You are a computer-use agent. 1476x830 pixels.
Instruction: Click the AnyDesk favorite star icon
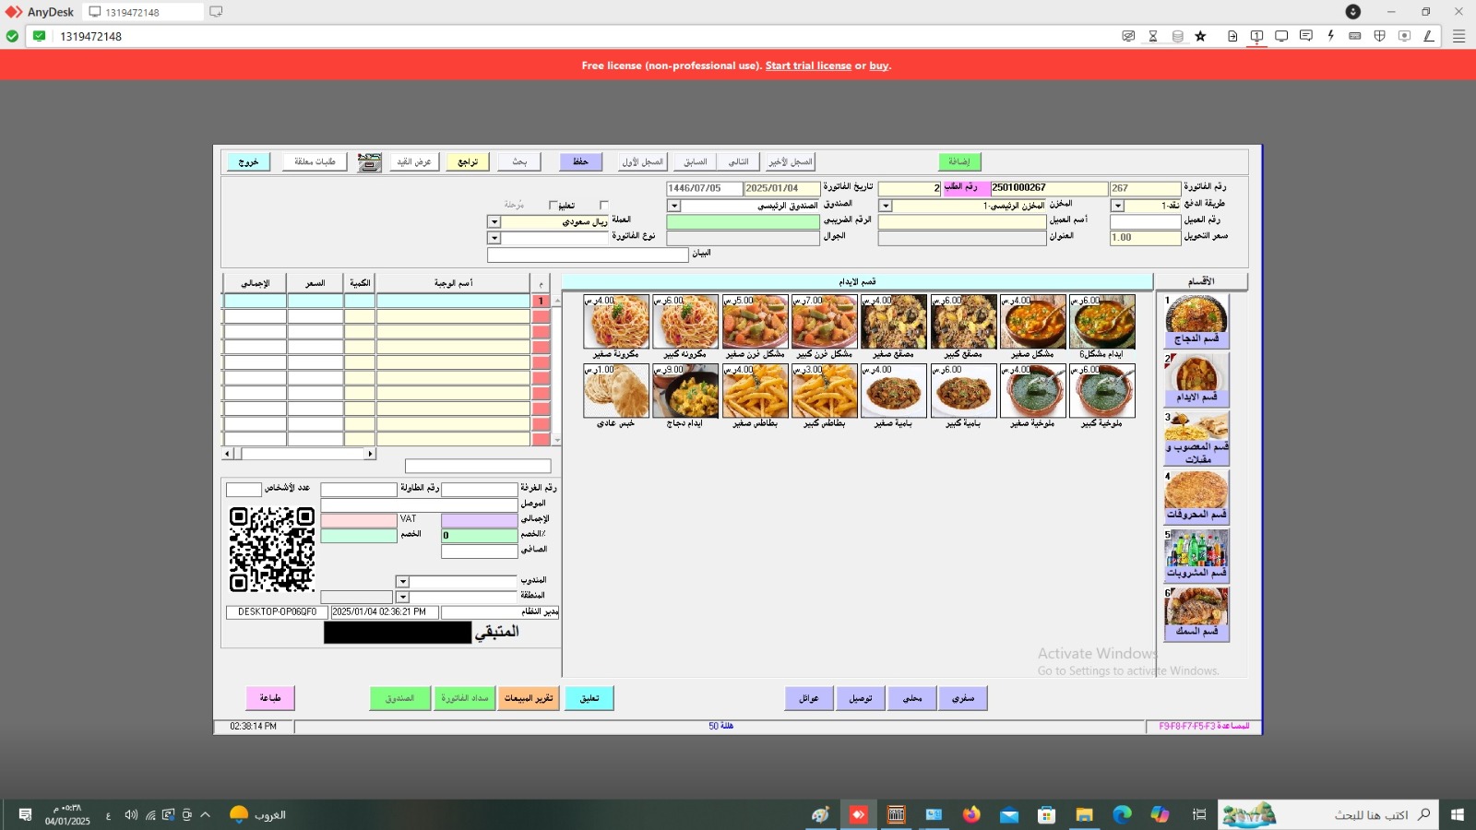coord(1200,36)
